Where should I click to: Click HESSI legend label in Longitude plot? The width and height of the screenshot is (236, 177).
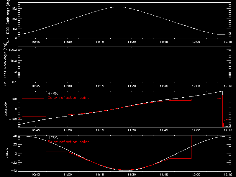point(53,94)
